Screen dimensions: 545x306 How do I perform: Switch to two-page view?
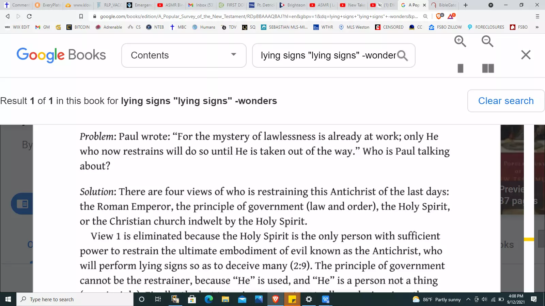pos(488,68)
